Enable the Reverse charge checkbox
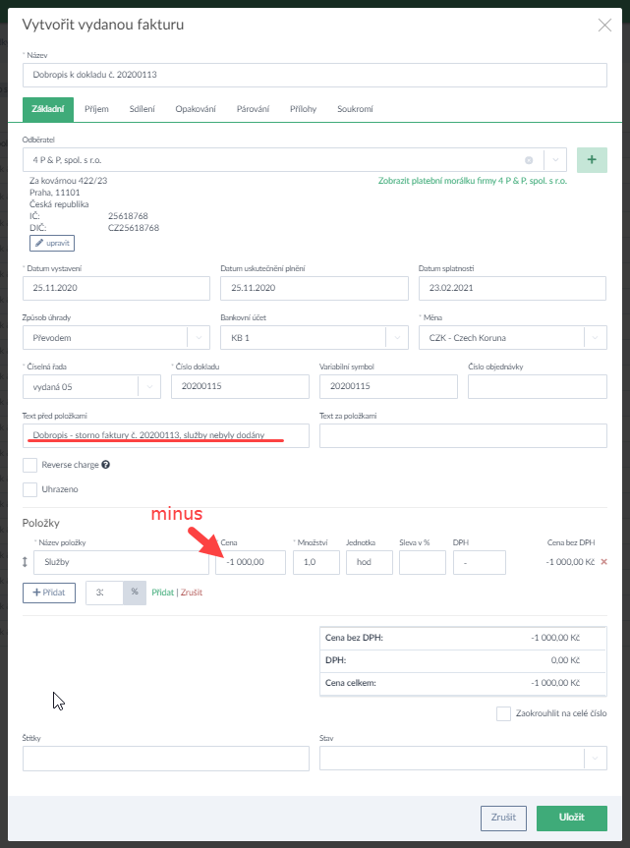Viewport: 630px width, 848px height. click(x=29, y=465)
